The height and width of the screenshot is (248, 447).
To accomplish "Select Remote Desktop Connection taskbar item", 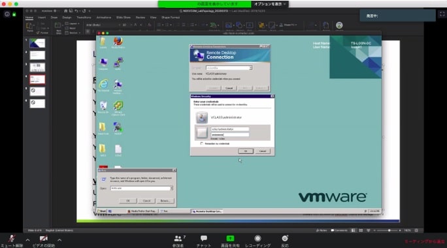I will point(207,211).
